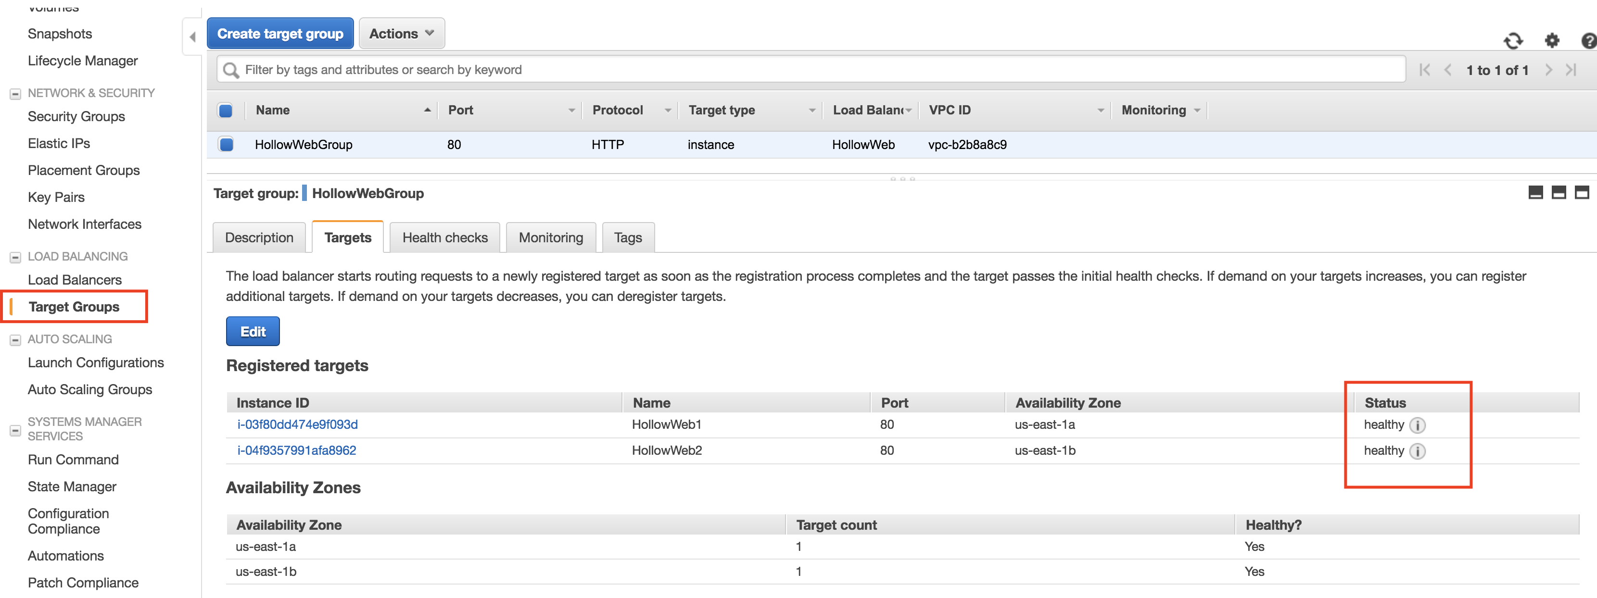The width and height of the screenshot is (1597, 598).
Task: Maximize the details pane with the last layout icon
Action: tap(1582, 193)
